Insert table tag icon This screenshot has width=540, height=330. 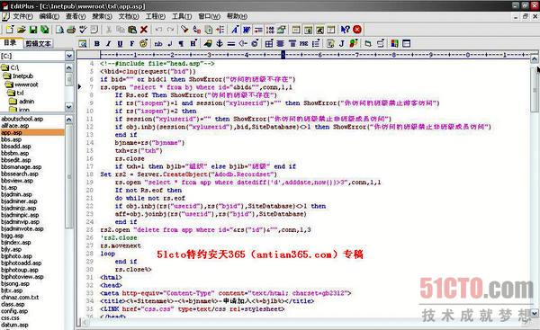269,43
